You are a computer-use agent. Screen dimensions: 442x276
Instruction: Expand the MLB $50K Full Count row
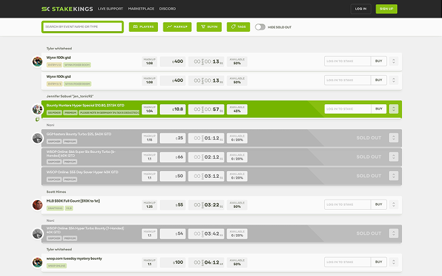click(x=393, y=204)
